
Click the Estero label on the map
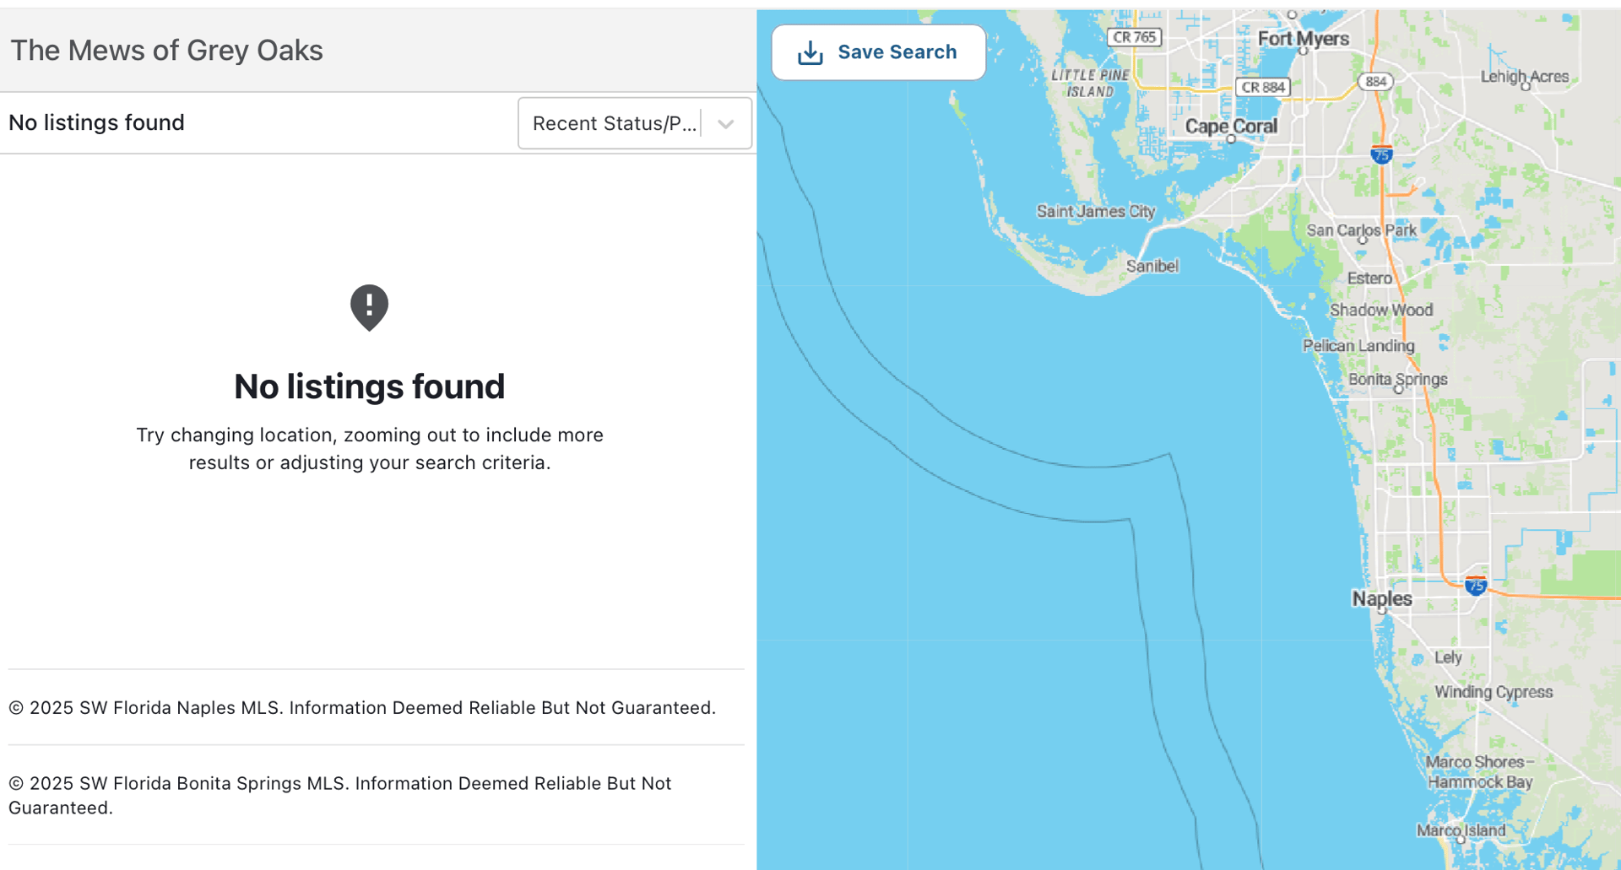pos(1369,278)
